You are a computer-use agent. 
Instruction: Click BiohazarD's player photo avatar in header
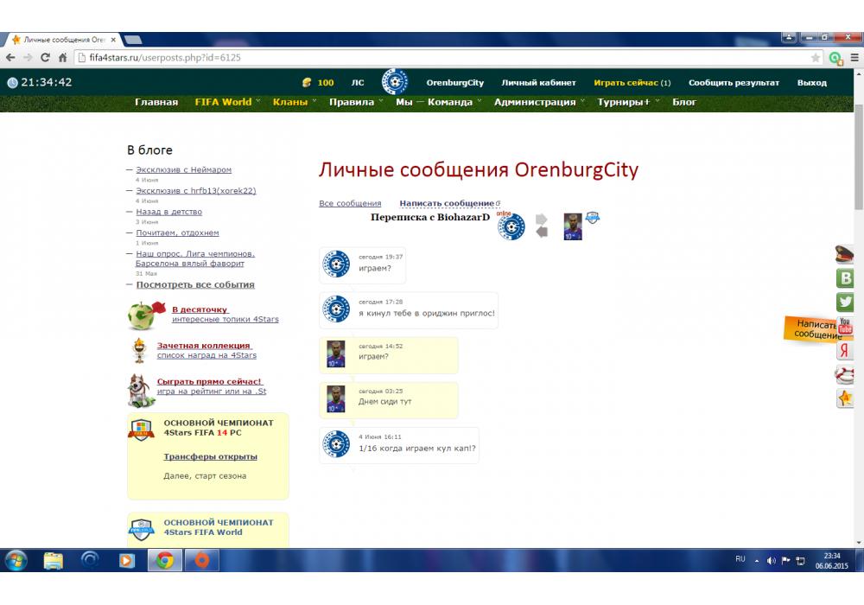(x=573, y=226)
